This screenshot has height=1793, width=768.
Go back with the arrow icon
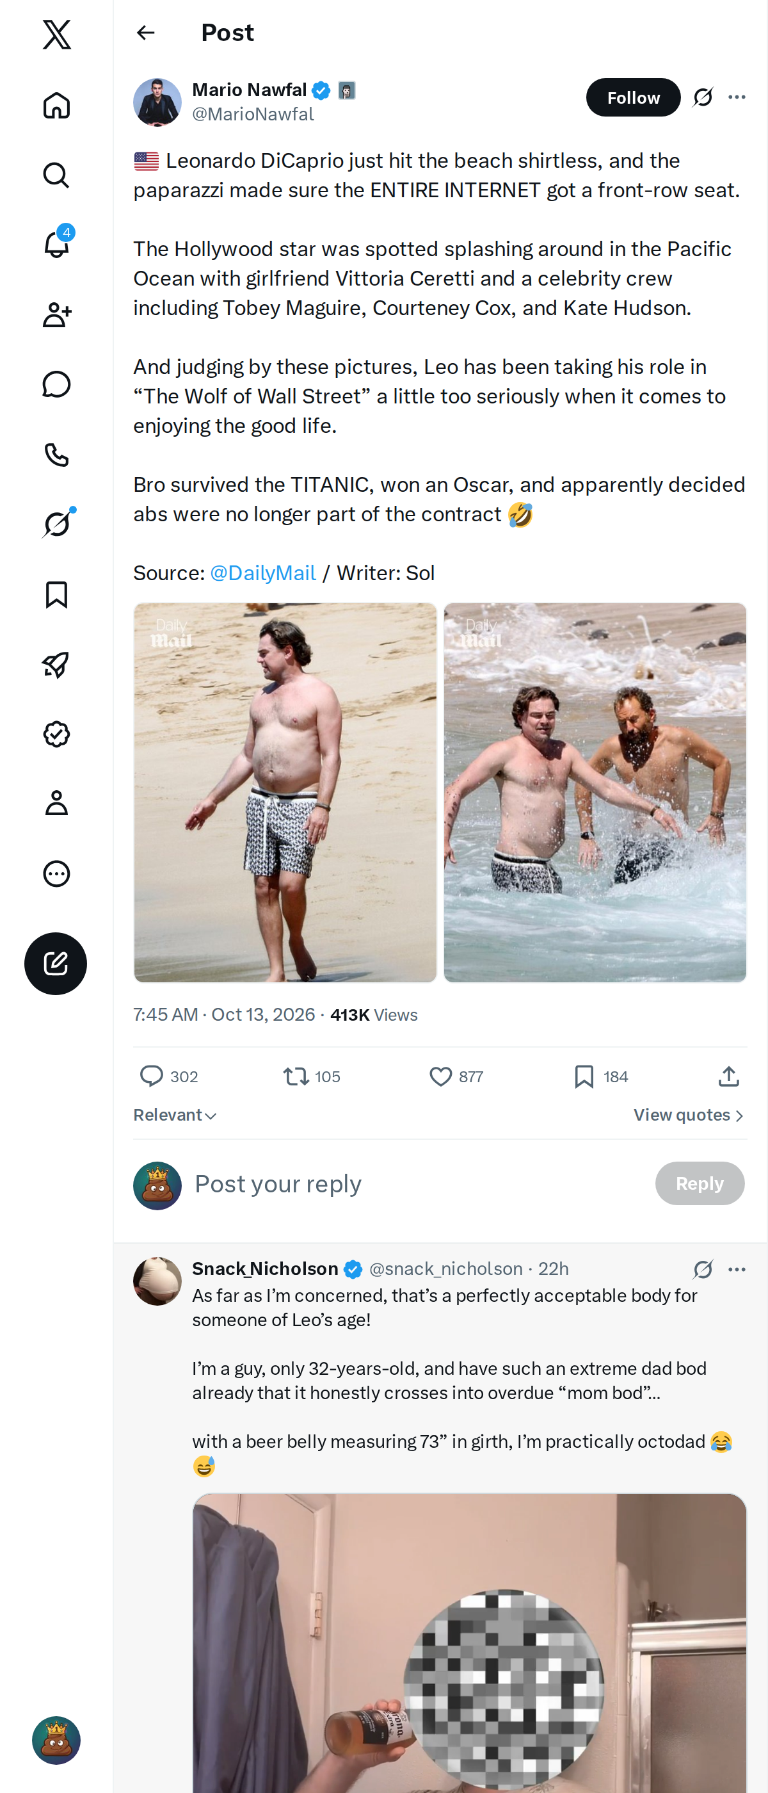click(146, 33)
